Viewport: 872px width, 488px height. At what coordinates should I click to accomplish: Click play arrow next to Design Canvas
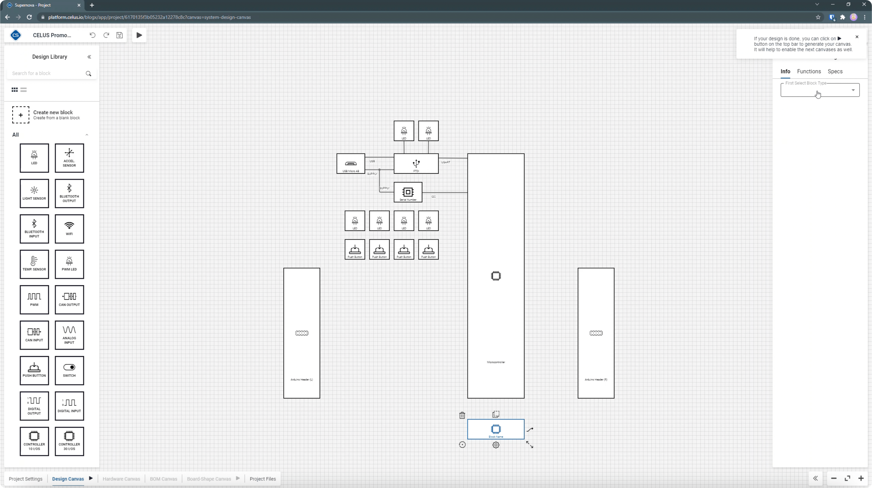(x=91, y=479)
